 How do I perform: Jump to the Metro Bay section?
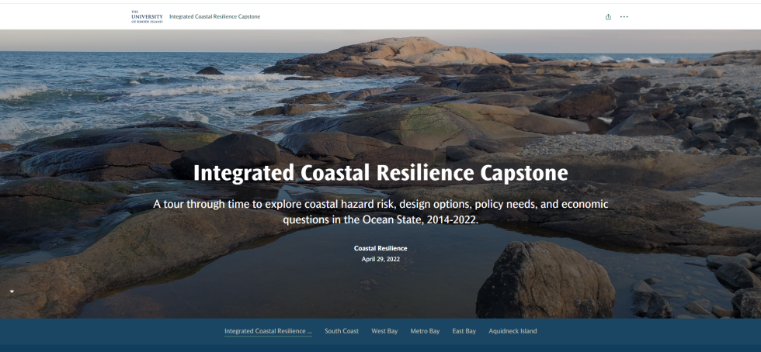[x=425, y=331]
